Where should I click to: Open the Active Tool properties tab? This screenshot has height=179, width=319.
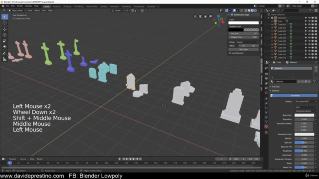coord(266,69)
